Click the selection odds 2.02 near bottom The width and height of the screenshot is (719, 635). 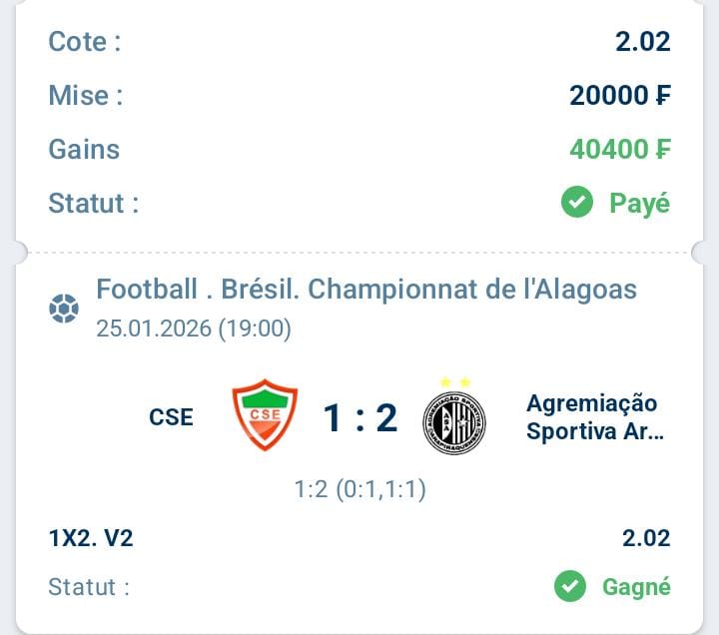coord(645,539)
